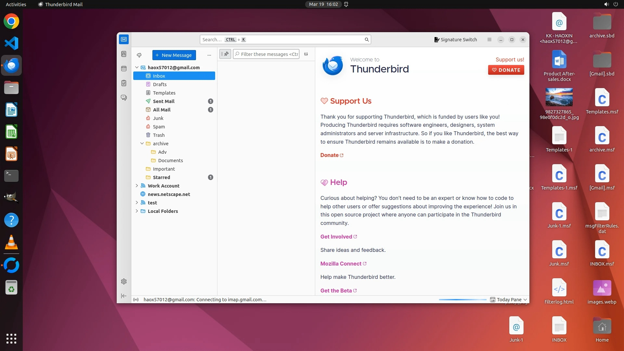Screen dimensions: 624x351
Task: Open the Mozilla Connect link
Action: (x=341, y=264)
